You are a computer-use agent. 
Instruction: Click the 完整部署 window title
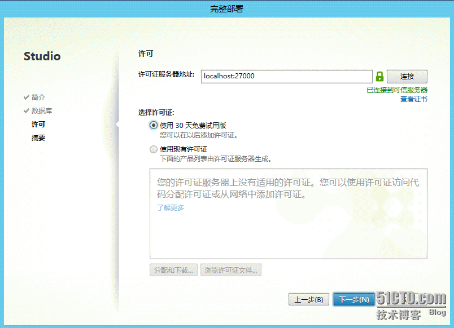click(226, 8)
